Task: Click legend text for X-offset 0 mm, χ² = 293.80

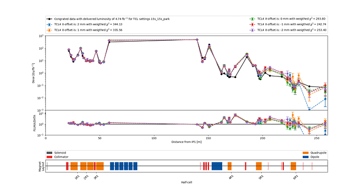Action: 291,19
